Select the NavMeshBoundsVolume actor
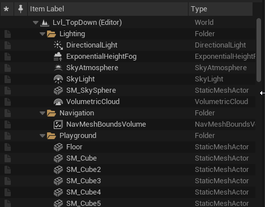265x207 pixels. (106, 124)
